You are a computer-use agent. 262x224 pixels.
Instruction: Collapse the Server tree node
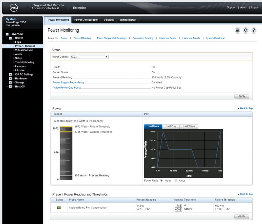10,38
